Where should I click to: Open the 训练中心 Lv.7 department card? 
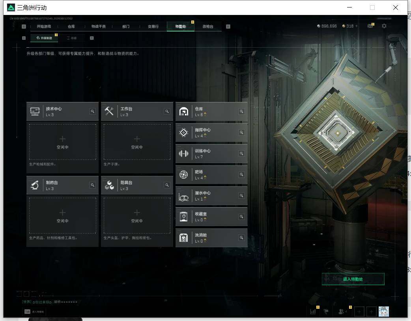coord(211,154)
